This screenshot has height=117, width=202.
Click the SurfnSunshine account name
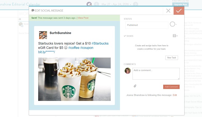point(60,33)
